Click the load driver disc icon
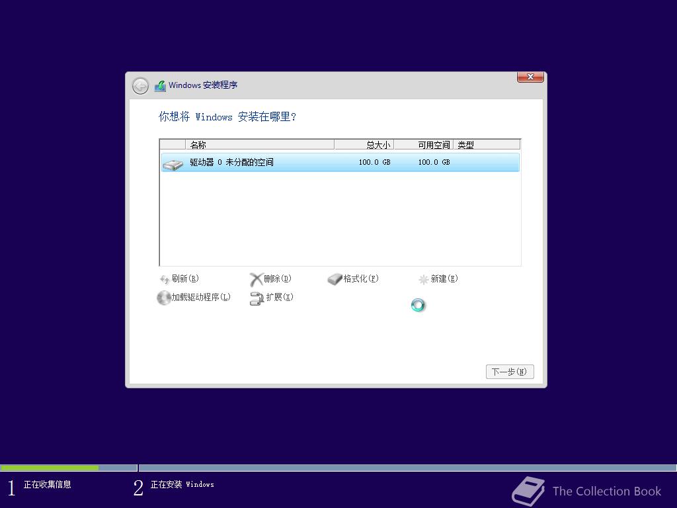Image resolution: width=677 pixels, height=508 pixels. coord(164,298)
